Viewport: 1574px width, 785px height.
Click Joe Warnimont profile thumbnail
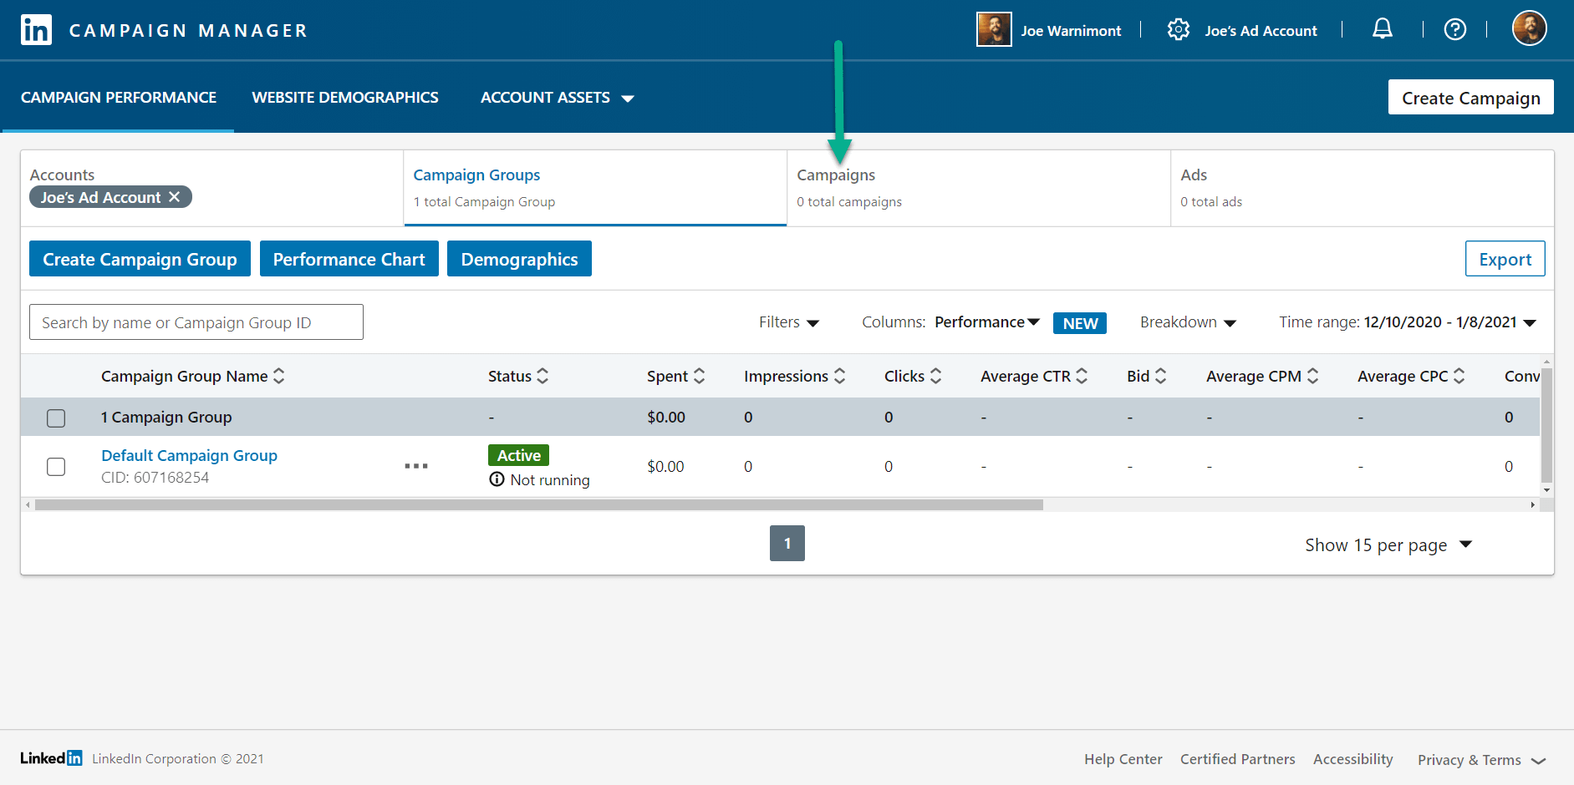click(994, 29)
